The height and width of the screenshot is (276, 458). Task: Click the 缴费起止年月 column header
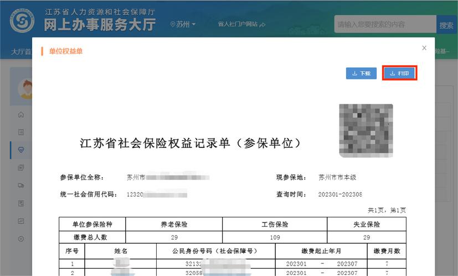point(321,251)
